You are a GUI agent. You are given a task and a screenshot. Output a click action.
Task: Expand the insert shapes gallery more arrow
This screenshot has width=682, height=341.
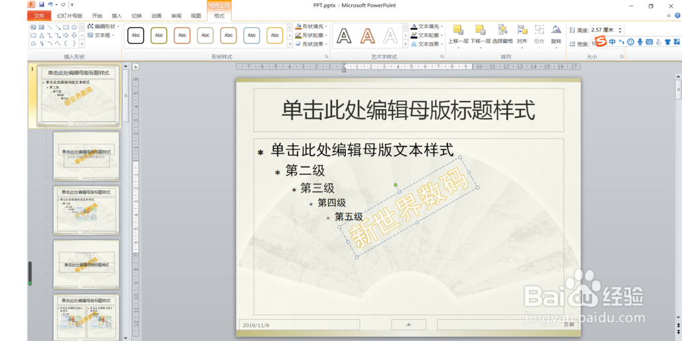click(82, 44)
